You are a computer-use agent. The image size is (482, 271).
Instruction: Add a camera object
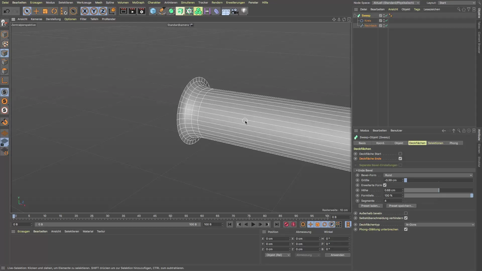[x=235, y=11]
